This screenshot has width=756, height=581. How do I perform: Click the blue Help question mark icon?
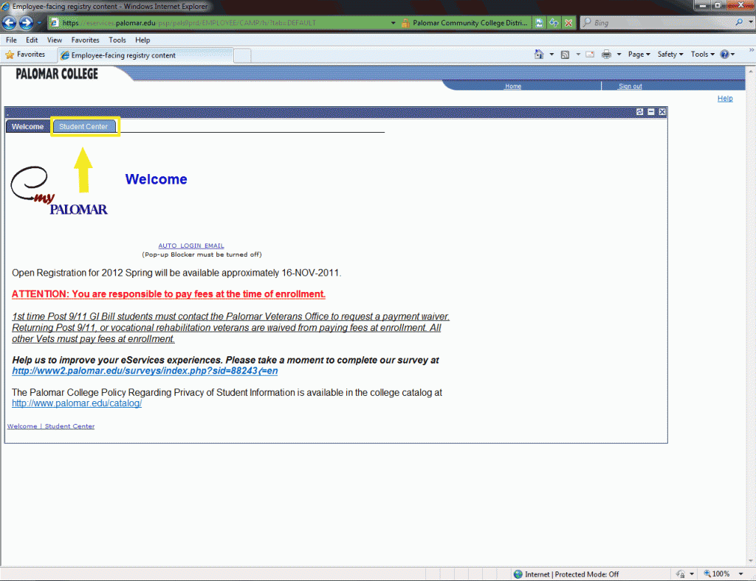pyautogui.click(x=724, y=55)
